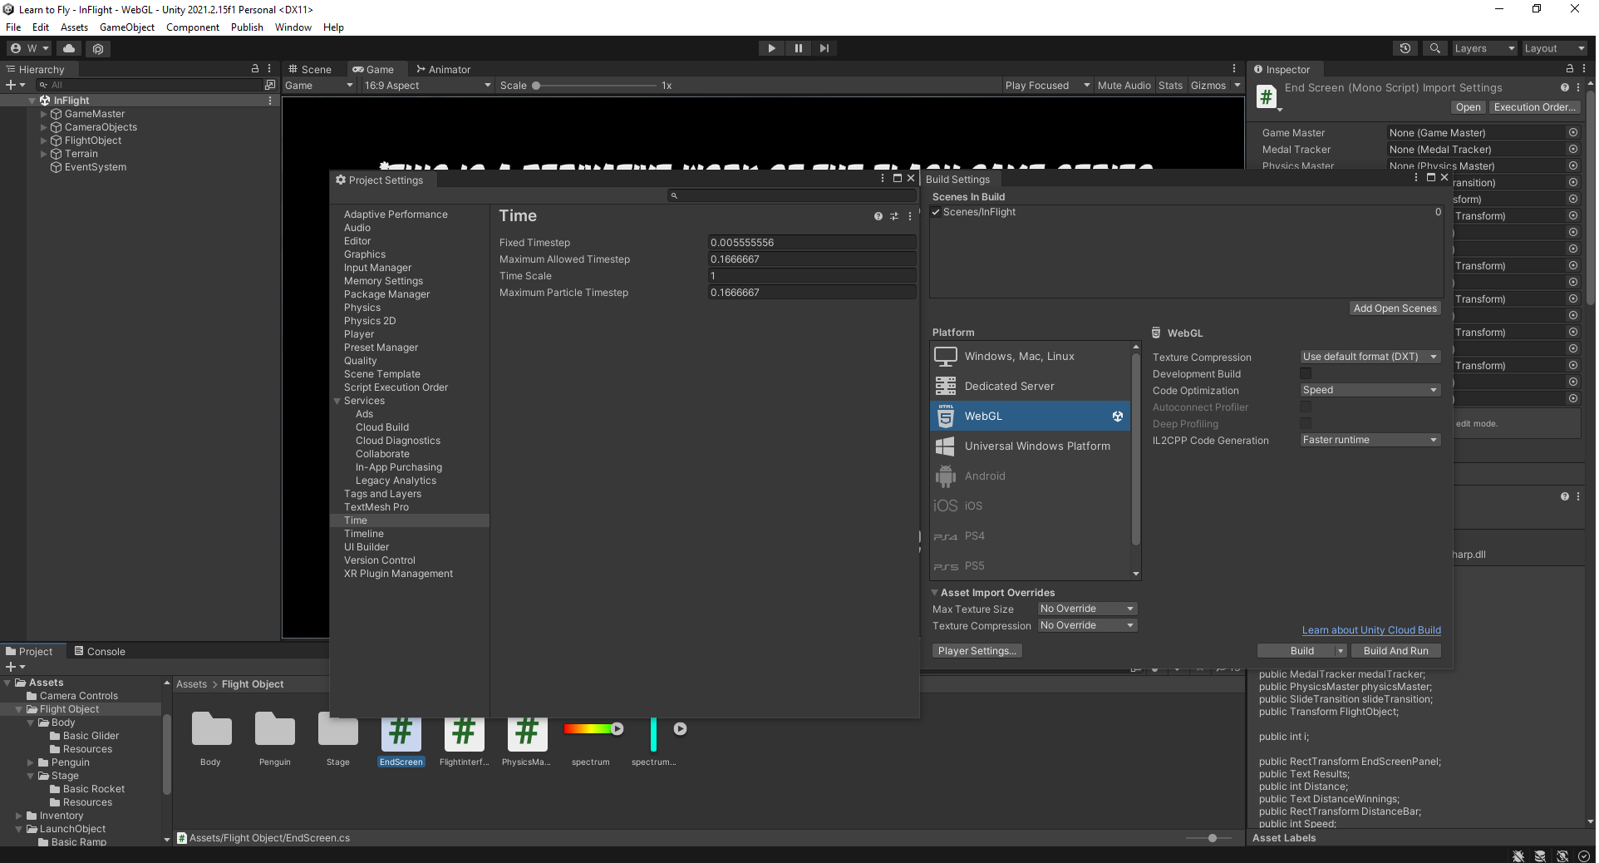Click the Hierarchy search-by-type icon
Image resolution: width=1599 pixels, height=863 pixels.
269,85
